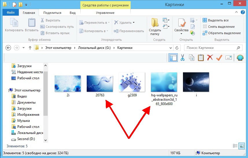Open the new item dropdown in Создать group
The height and width of the screenshot is (158, 248).
166,20
